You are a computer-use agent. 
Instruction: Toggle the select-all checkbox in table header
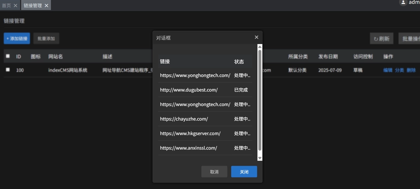(x=8, y=56)
